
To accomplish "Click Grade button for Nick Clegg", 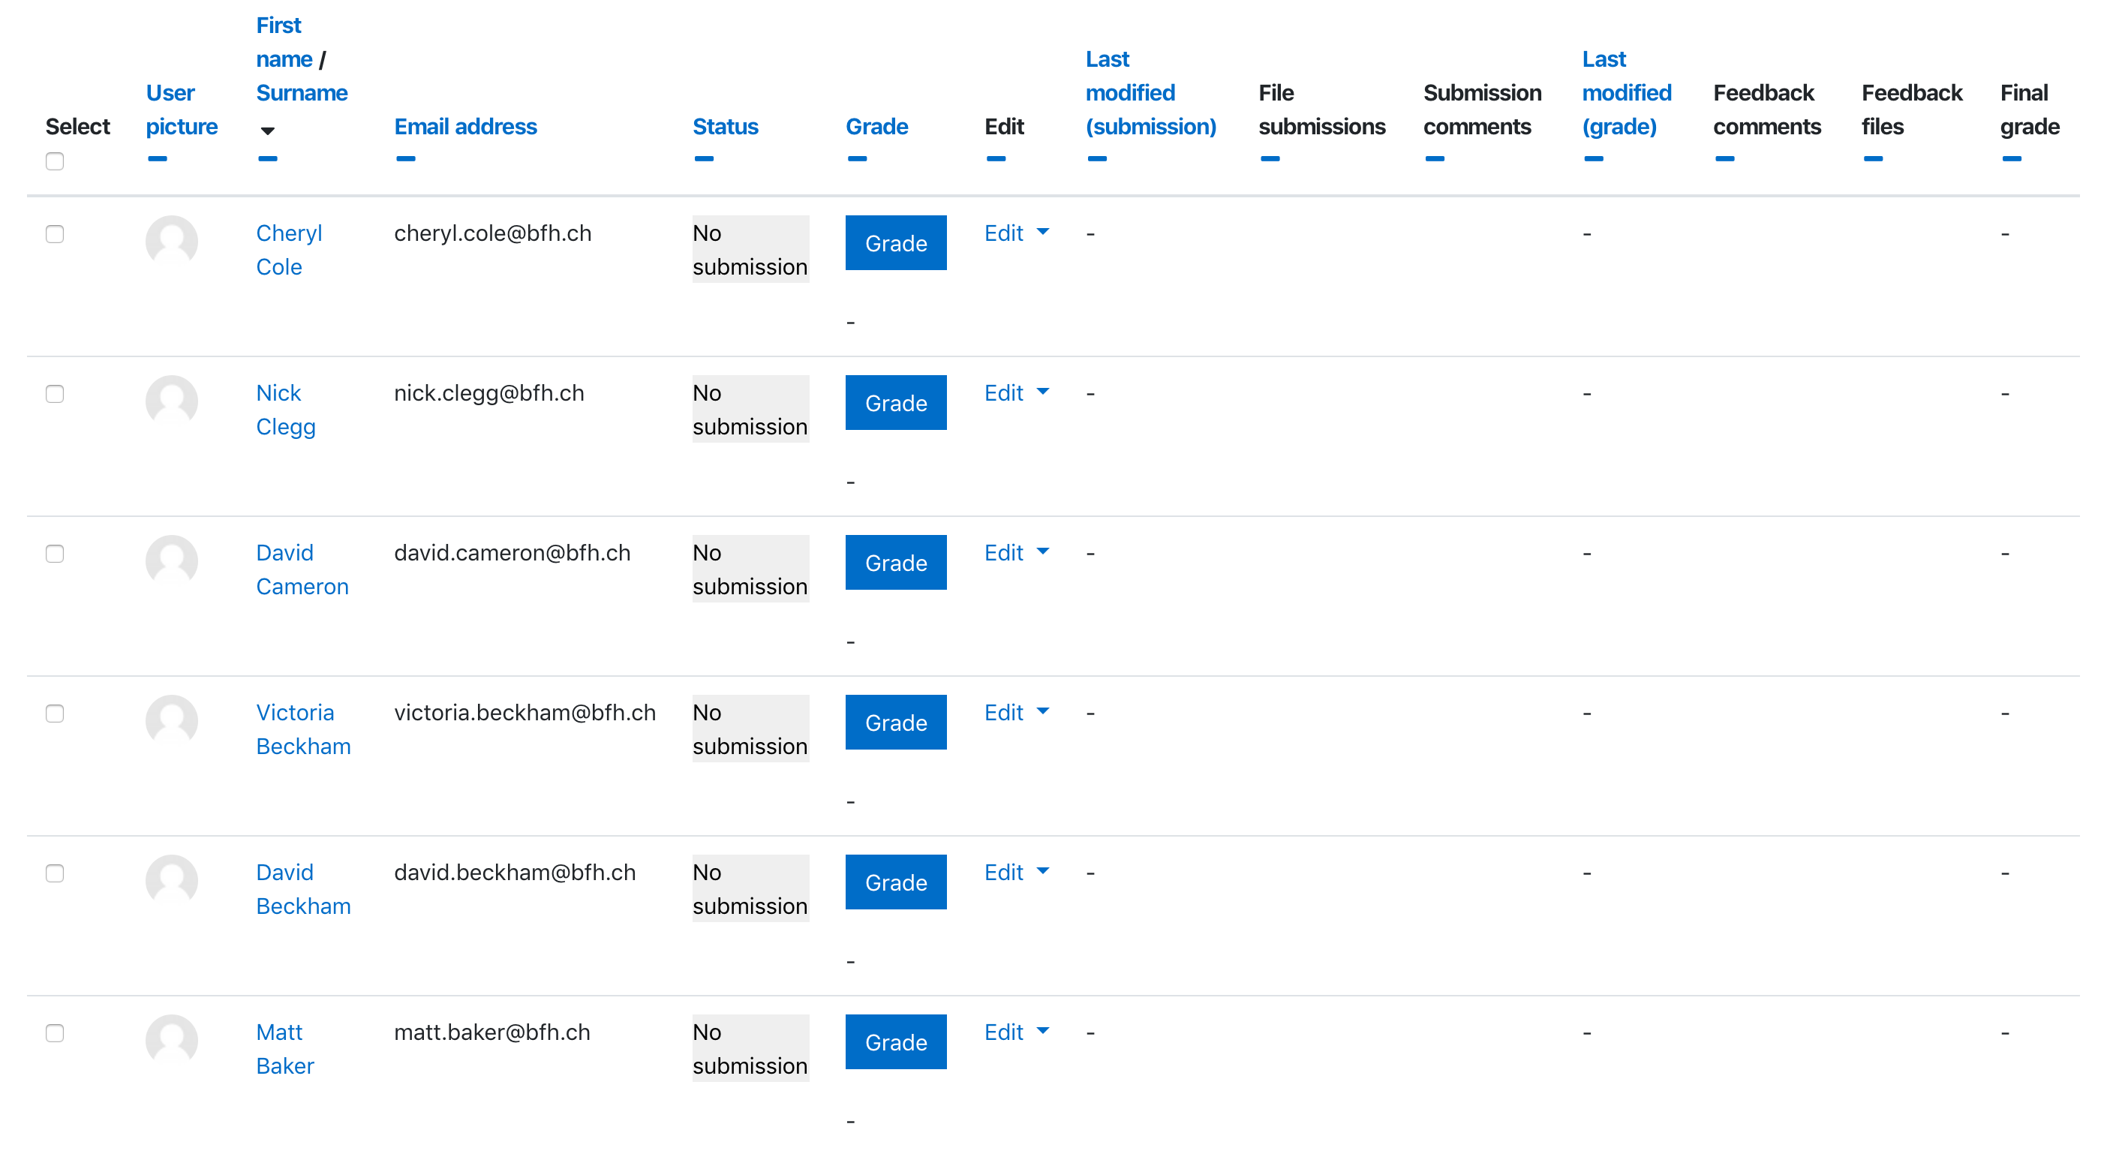I will (x=897, y=402).
